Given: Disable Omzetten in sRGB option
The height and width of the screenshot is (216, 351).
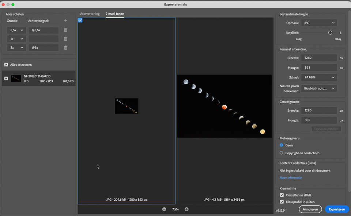Looking at the screenshot, I should 282,195.
